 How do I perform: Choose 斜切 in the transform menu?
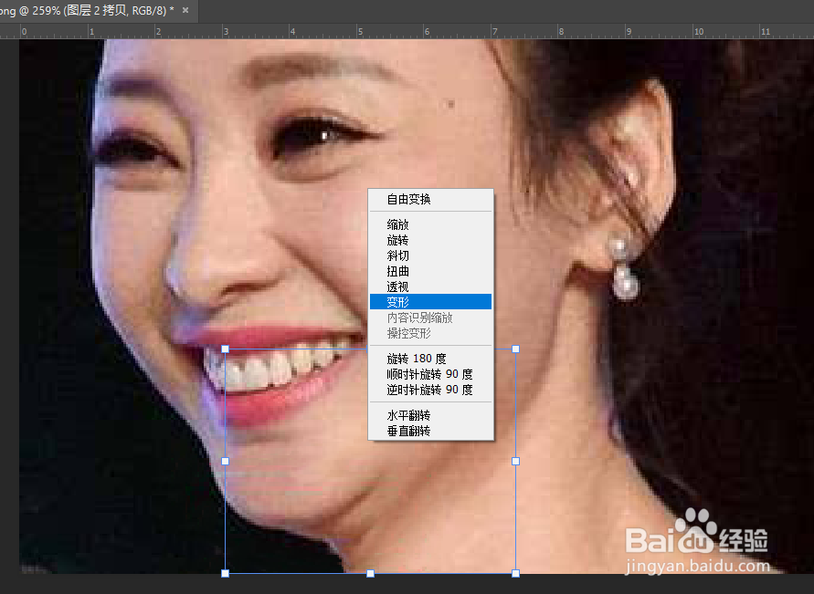430,255
